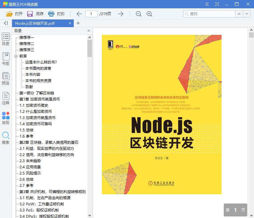The image size is (254, 218).
Task: Click the Node.js book cover page
Action: tap(161, 114)
